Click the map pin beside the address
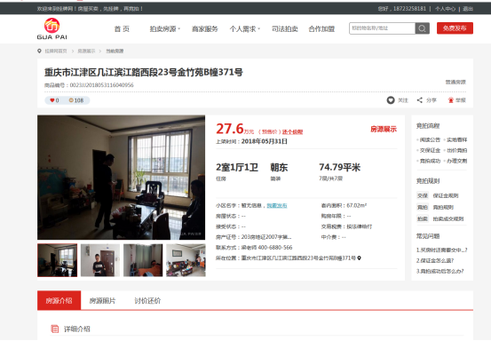 360,258
